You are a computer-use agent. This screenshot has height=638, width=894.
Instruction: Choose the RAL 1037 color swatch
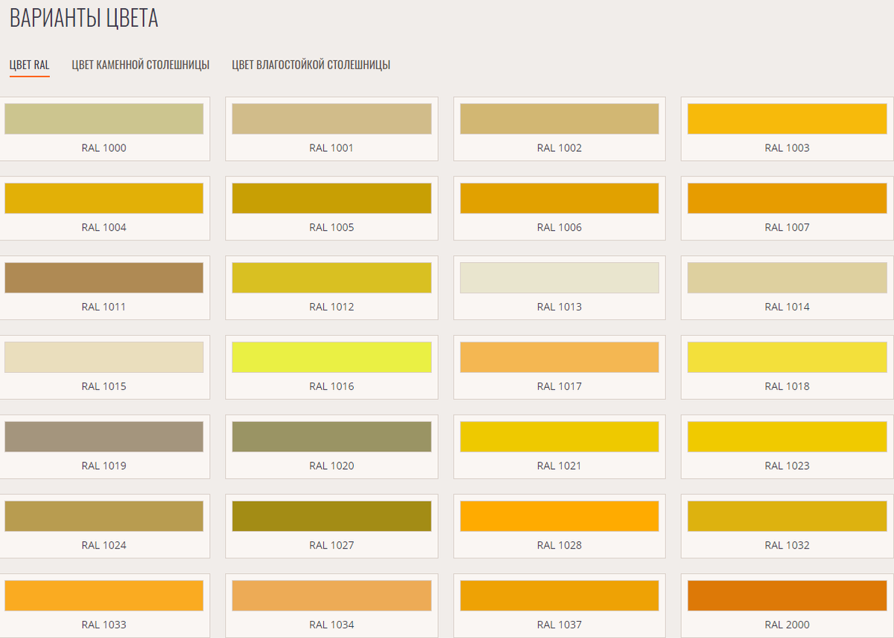[x=559, y=596]
